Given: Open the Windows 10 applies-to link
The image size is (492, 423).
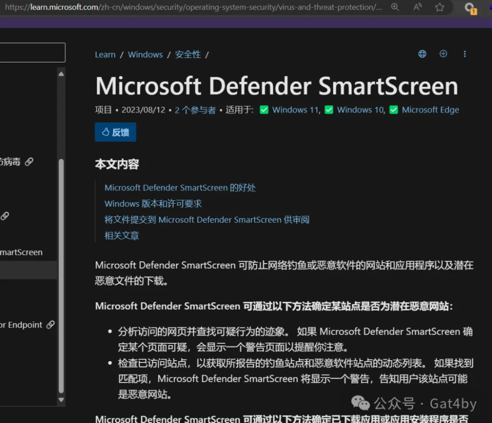Looking at the screenshot, I should (x=361, y=110).
